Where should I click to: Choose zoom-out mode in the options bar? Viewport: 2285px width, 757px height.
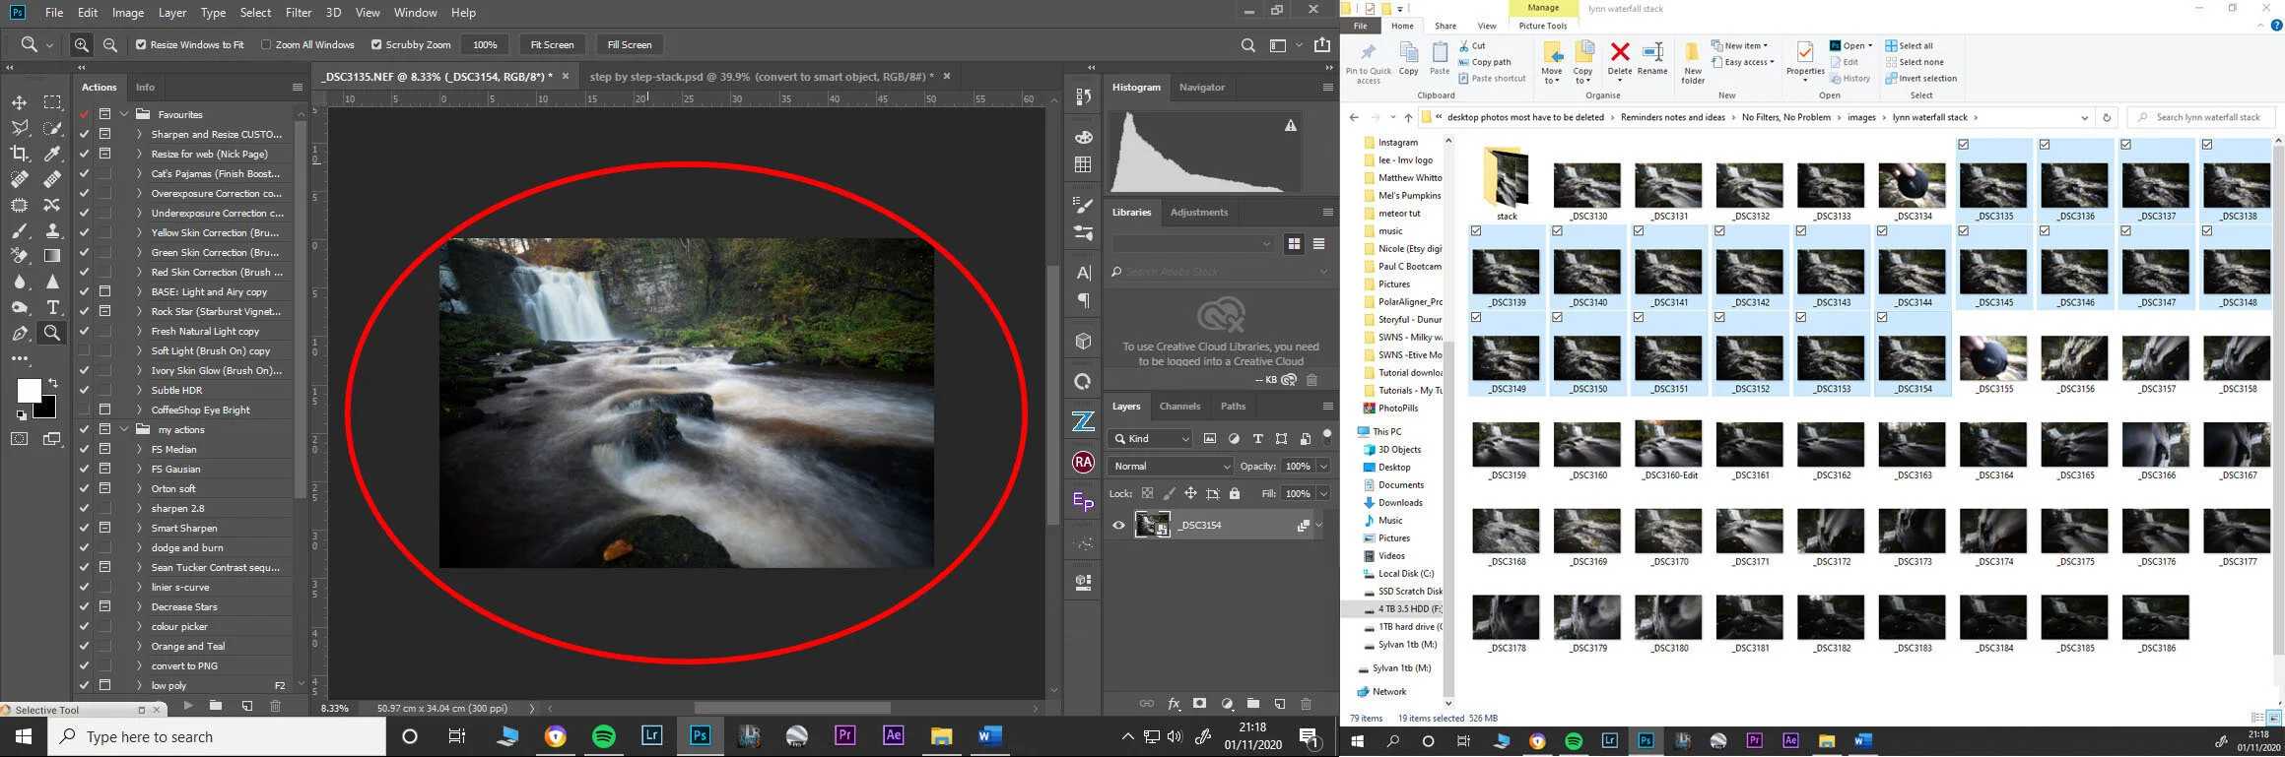[110, 44]
